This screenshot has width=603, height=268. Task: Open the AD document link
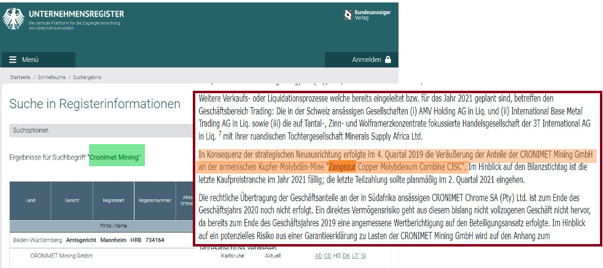point(319,256)
